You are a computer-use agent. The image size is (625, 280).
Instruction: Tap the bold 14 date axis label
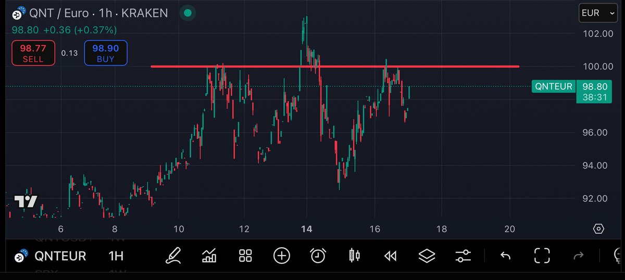[x=307, y=229]
